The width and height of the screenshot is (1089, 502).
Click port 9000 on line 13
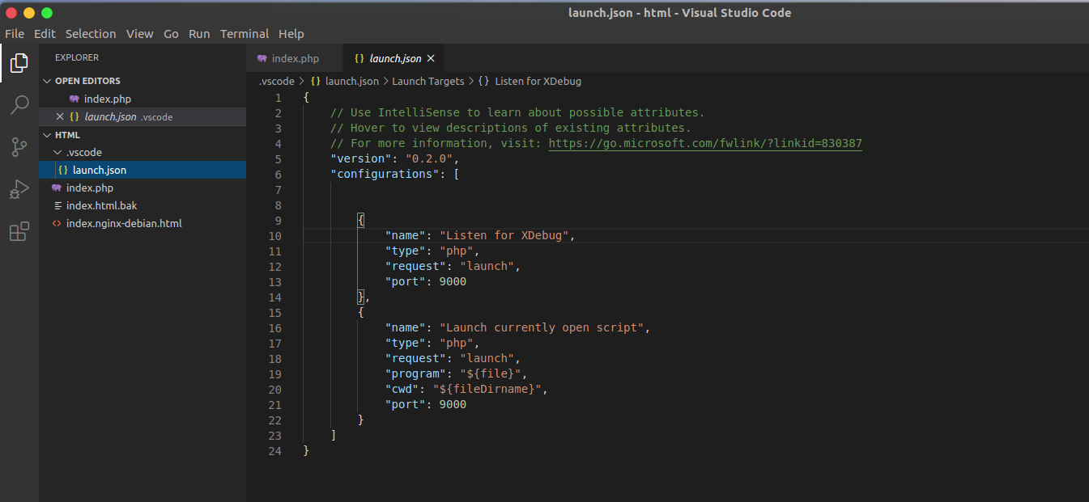point(453,281)
